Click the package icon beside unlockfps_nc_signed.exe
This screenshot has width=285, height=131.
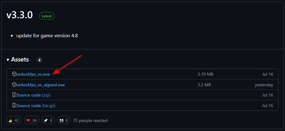pos(14,85)
